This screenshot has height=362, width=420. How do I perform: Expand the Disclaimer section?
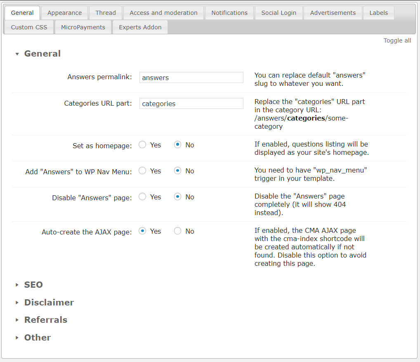click(17, 303)
